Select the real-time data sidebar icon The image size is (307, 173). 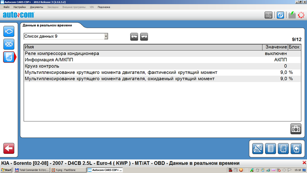(x=9, y=57)
